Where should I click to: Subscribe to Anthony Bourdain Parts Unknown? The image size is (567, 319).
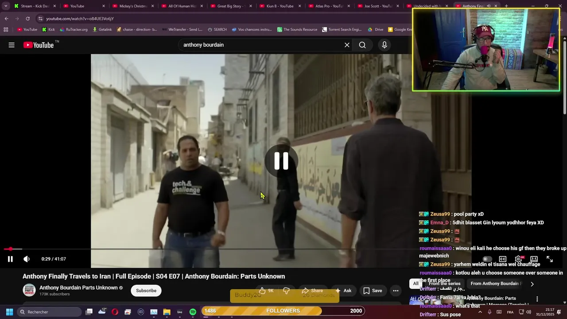[146, 291]
